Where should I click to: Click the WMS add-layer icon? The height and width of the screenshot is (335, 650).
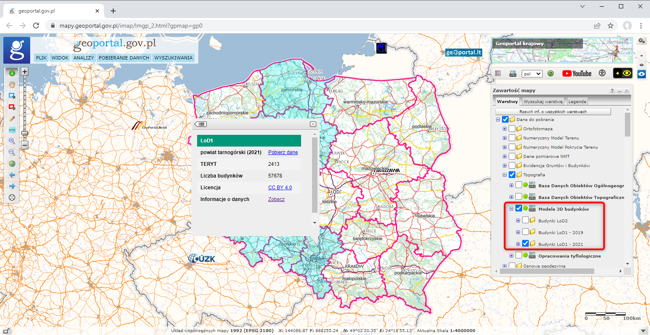point(512,74)
